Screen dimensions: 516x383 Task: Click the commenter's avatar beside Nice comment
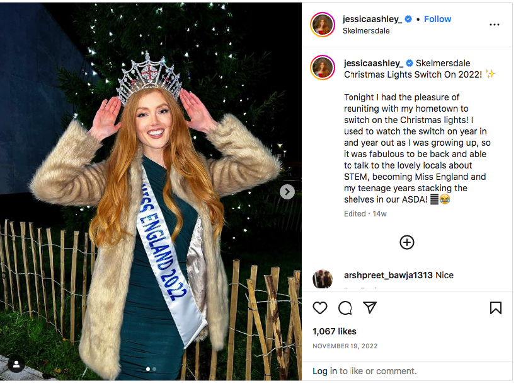point(323,279)
